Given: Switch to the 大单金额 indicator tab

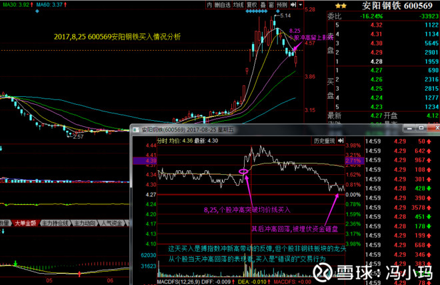Looking at the screenshot, I should point(25,223).
